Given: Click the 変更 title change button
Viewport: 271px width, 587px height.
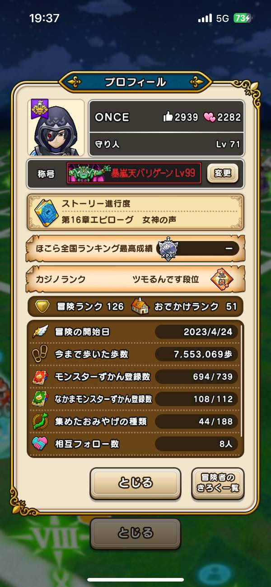Looking at the screenshot, I should click(222, 173).
